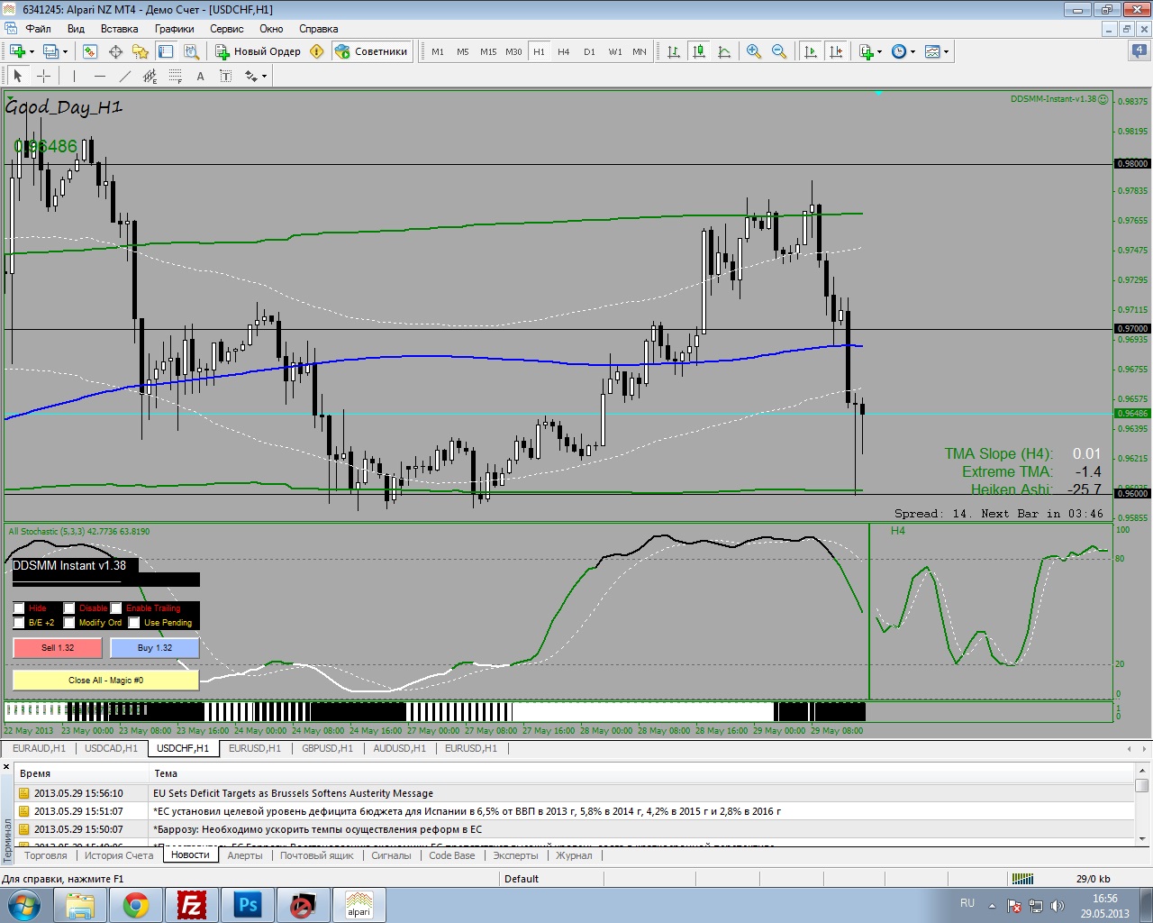The width and height of the screenshot is (1153, 923).
Task: Open the chat notification icon showing 4
Action: pos(1139,50)
